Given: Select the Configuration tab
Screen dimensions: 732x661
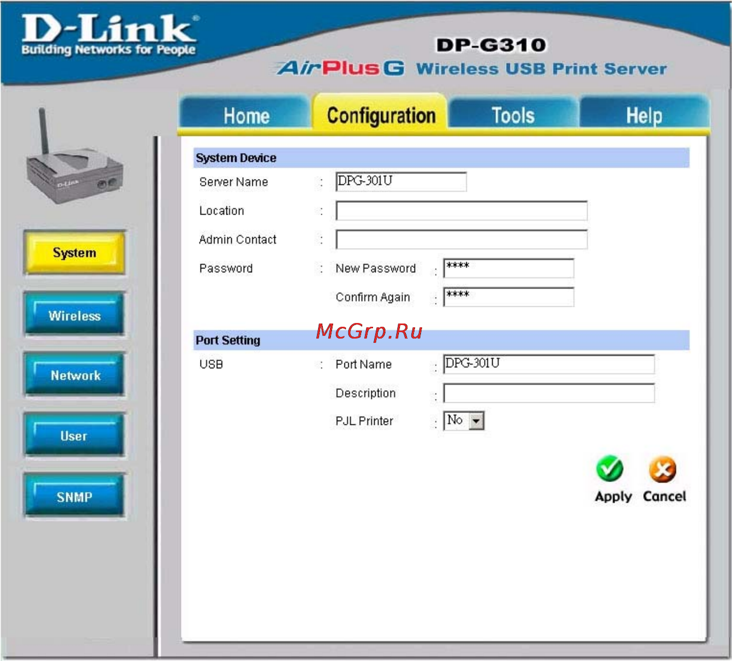Looking at the screenshot, I should pyautogui.click(x=381, y=114).
